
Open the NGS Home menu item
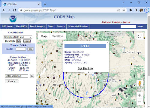(x=7, y=26)
